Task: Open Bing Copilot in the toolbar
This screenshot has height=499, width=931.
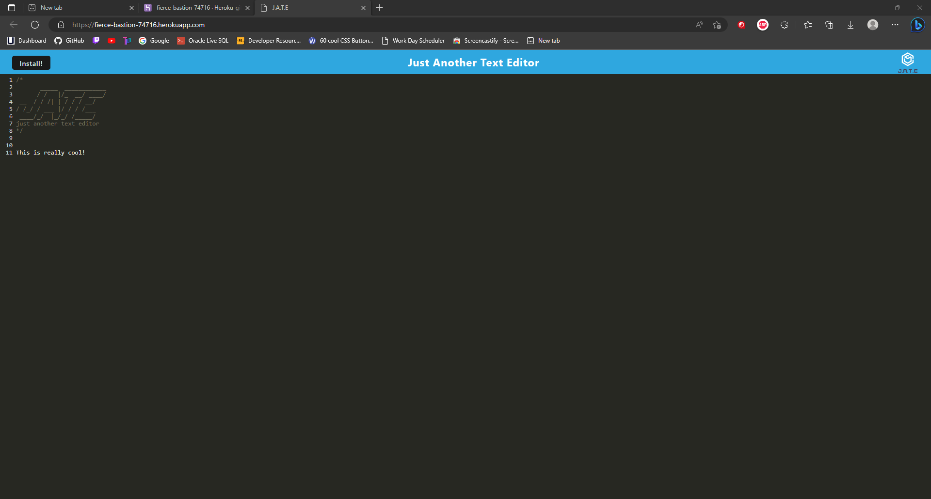Action: [x=918, y=25]
